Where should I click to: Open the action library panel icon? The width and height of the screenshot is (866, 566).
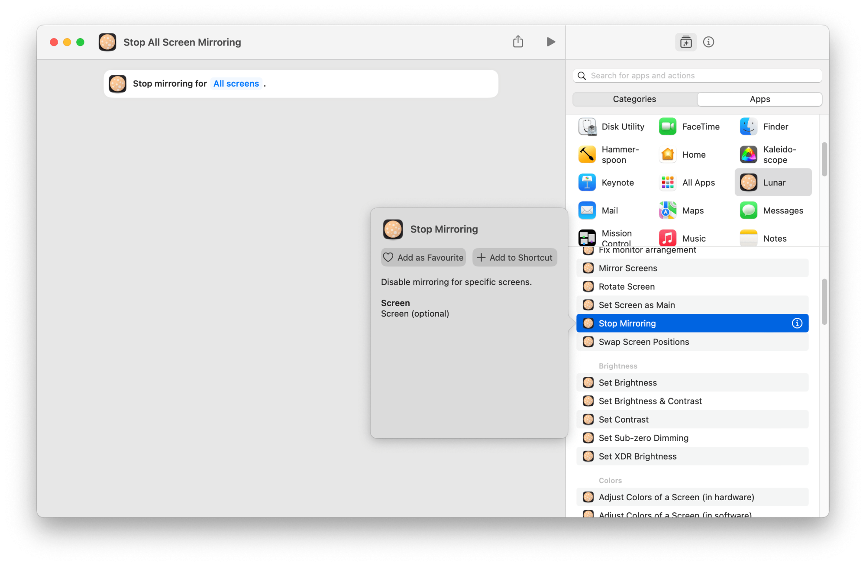pyautogui.click(x=685, y=42)
